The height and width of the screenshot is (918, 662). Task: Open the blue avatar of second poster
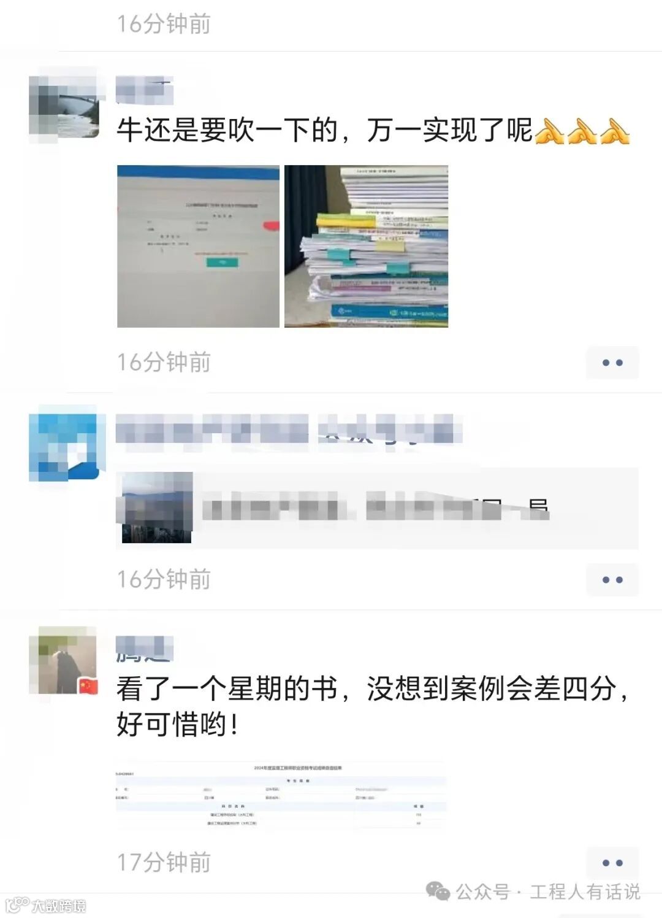coord(64,446)
